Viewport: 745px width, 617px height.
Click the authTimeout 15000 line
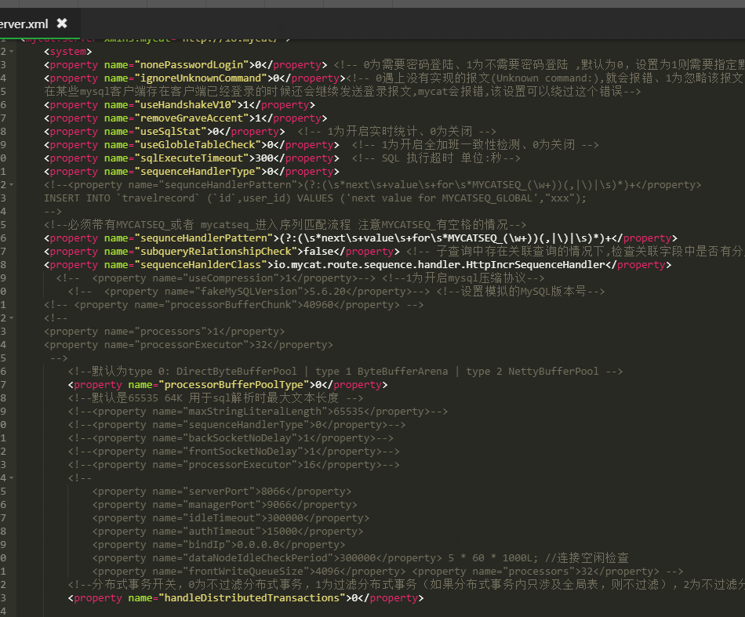click(227, 531)
